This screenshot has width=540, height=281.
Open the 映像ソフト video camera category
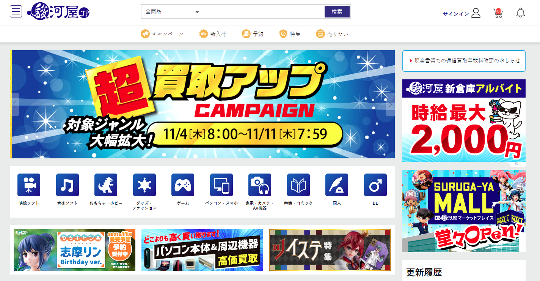click(29, 185)
